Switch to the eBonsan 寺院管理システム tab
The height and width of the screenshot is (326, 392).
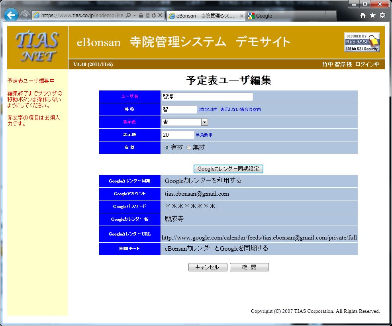pos(205,16)
